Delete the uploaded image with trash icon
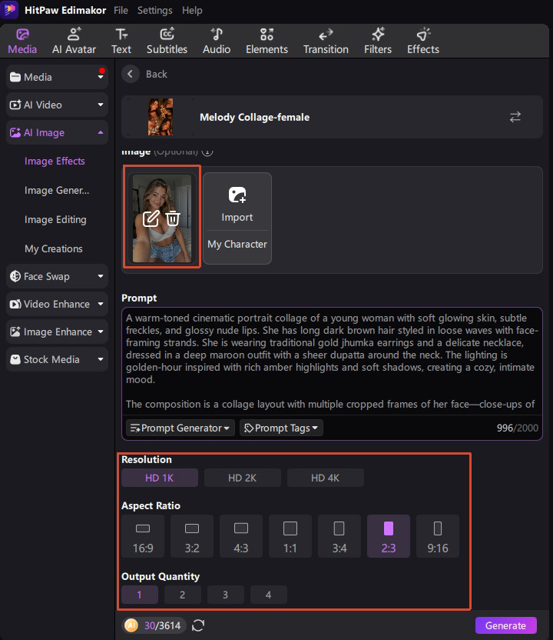The height and width of the screenshot is (640, 553). [173, 218]
